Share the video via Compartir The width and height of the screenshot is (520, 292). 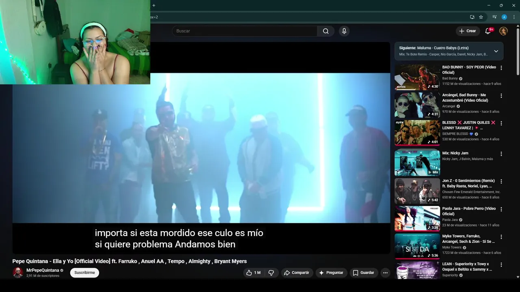pyautogui.click(x=296, y=273)
